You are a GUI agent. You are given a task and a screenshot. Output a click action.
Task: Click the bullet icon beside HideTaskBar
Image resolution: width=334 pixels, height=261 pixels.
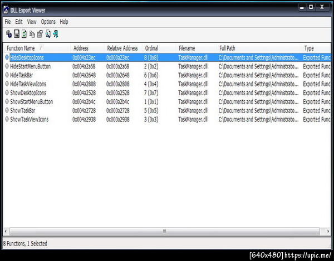click(x=7, y=75)
